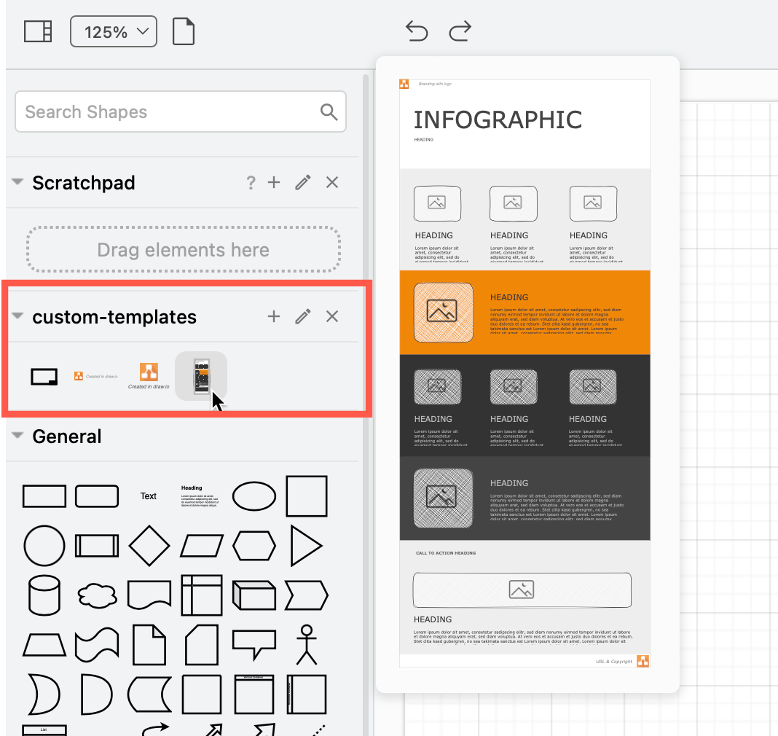
Task: Edit custom-templates using its pencil icon
Action: pos(302,316)
